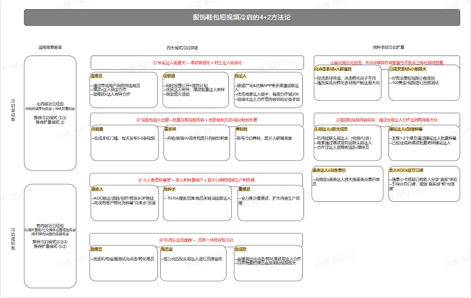Select the 要多样 box label

point(170,129)
